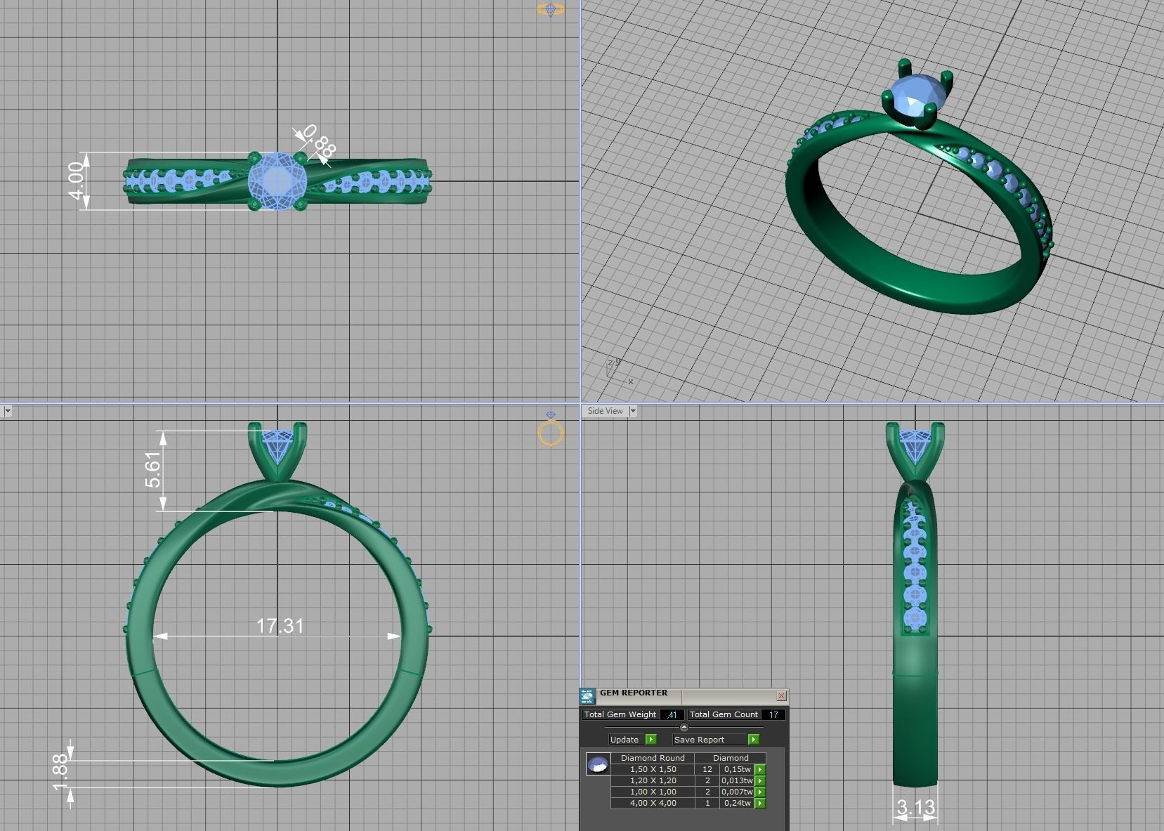This screenshot has width=1164, height=831.
Task: Select the 4,00 X 4,00 size cell
Action: [653, 803]
